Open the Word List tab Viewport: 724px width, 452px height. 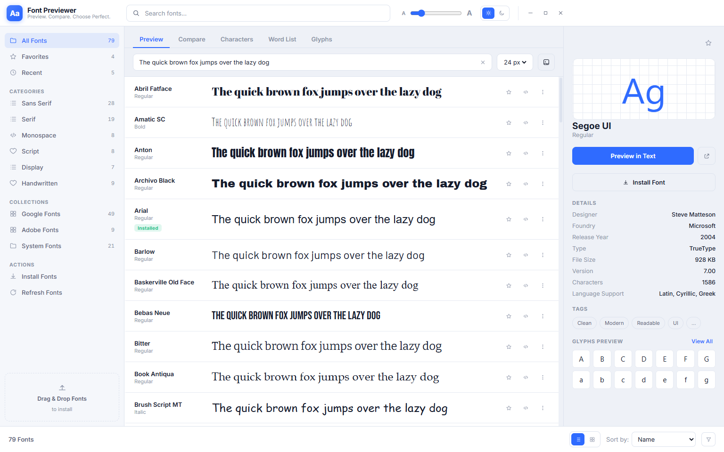pos(282,40)
